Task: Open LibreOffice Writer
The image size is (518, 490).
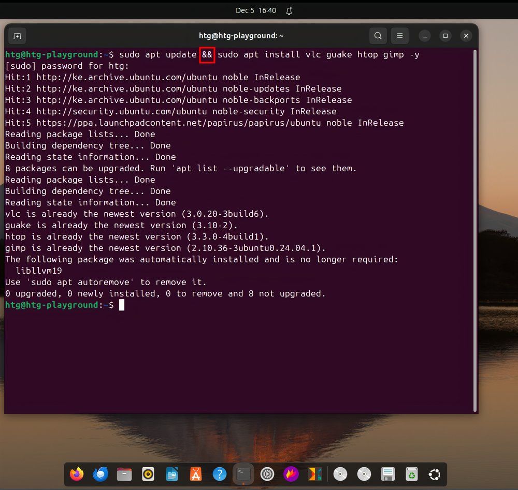Action: tap(172, 473)
